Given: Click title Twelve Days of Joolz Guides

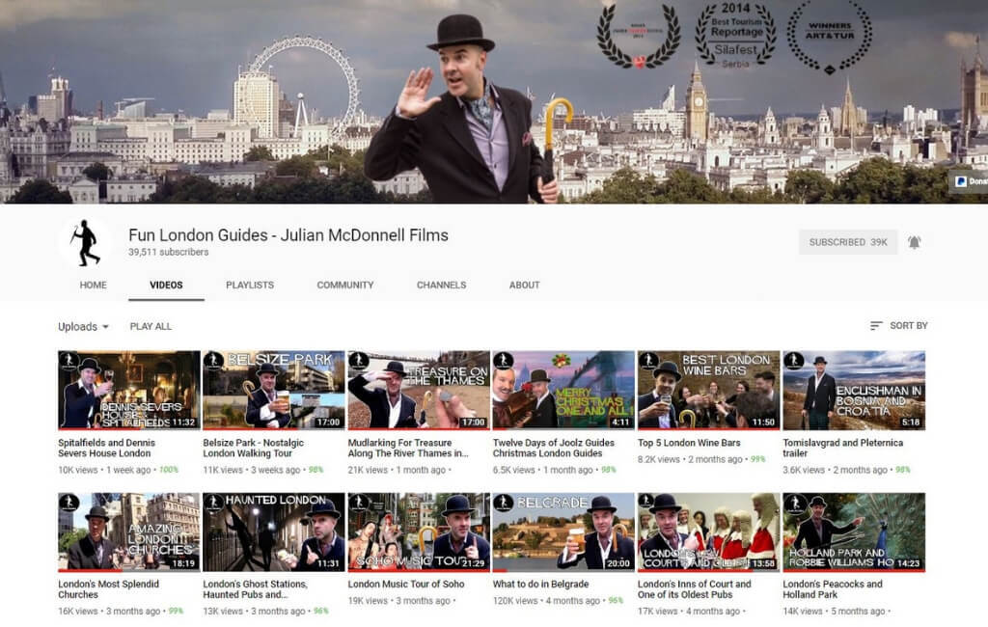Looking at the screenshot, I should tap(553, 448).
